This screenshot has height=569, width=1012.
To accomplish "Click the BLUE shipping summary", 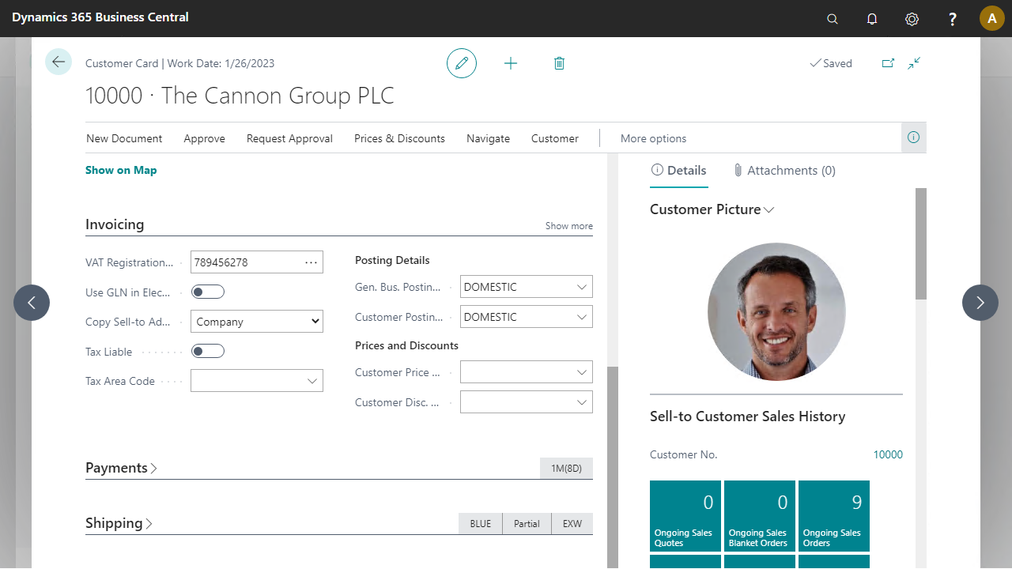I will 481,524.
